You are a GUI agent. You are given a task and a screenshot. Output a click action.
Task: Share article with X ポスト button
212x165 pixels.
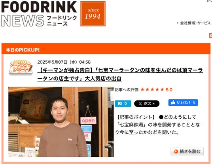point(147,104)
